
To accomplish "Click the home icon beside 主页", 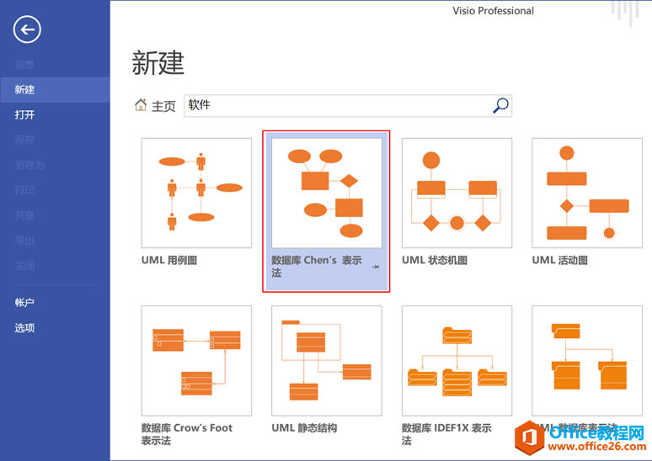I will pos(141,104).
